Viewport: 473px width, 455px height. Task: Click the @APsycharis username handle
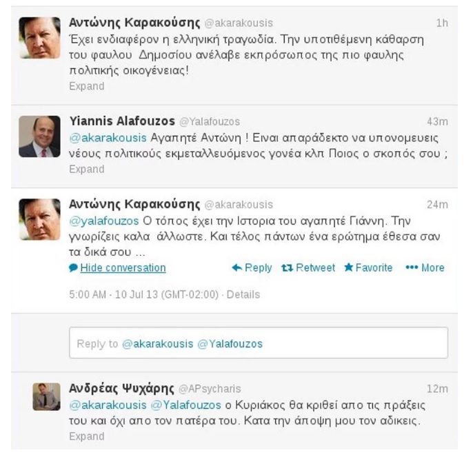(x=210, y=389)
